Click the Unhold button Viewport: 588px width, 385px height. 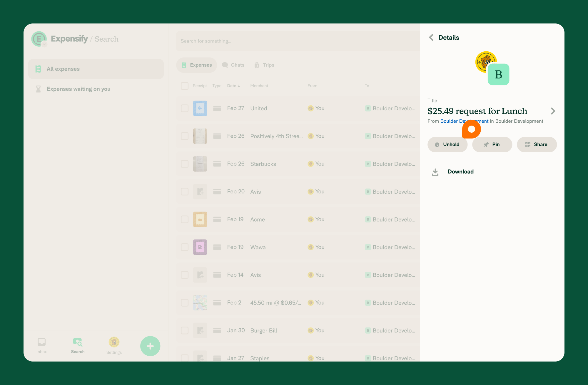447,144
